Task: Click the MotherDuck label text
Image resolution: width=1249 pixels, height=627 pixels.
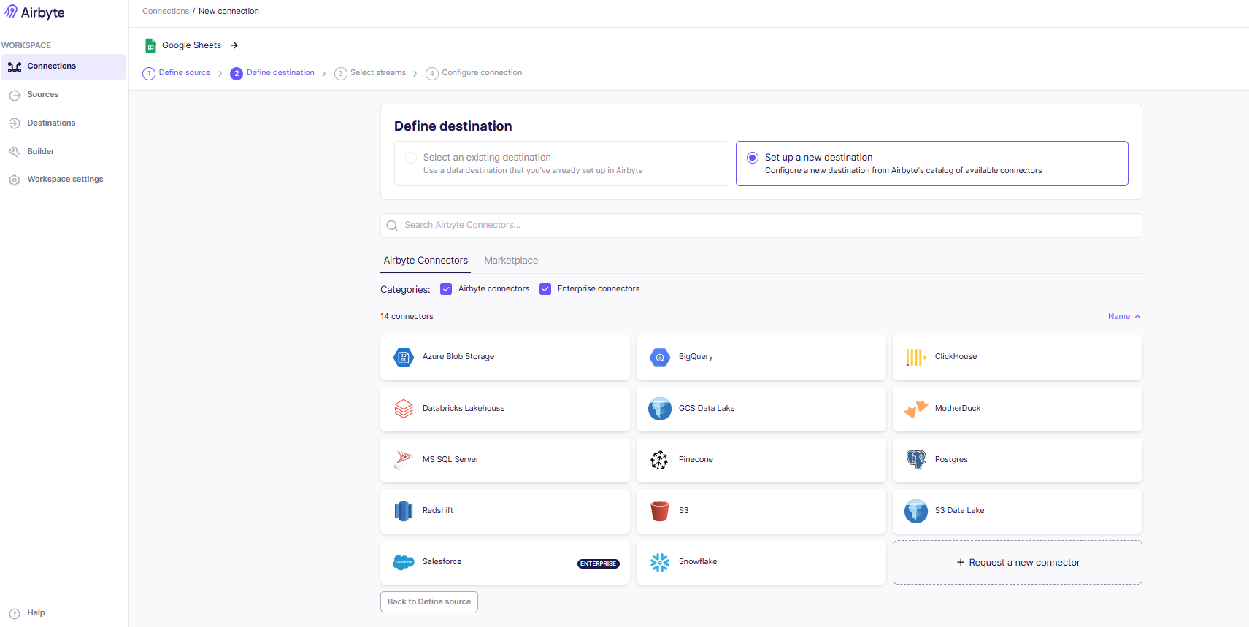Action: (x=958, y=409)
